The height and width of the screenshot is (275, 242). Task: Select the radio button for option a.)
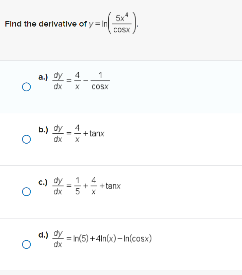26,87
